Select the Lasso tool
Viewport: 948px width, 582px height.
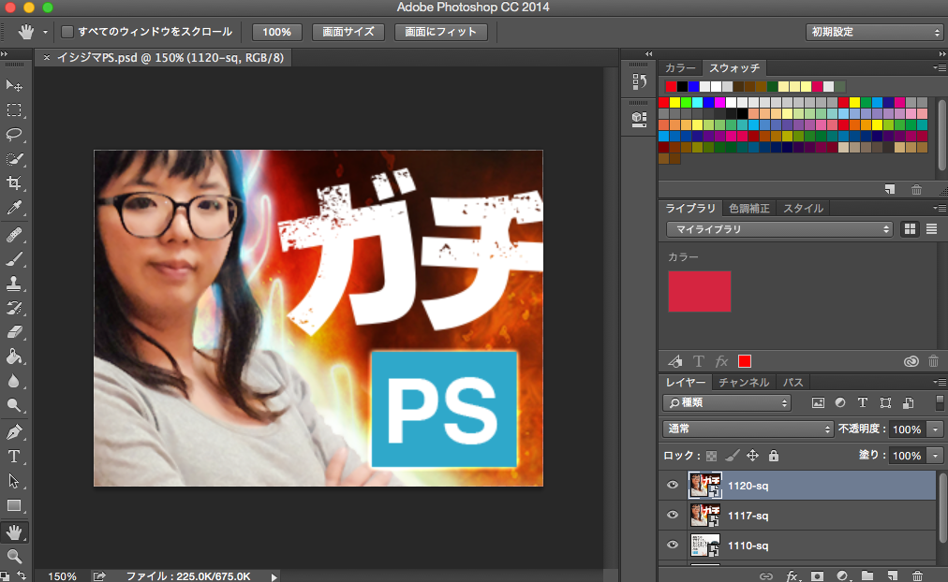tap(15, 134)
